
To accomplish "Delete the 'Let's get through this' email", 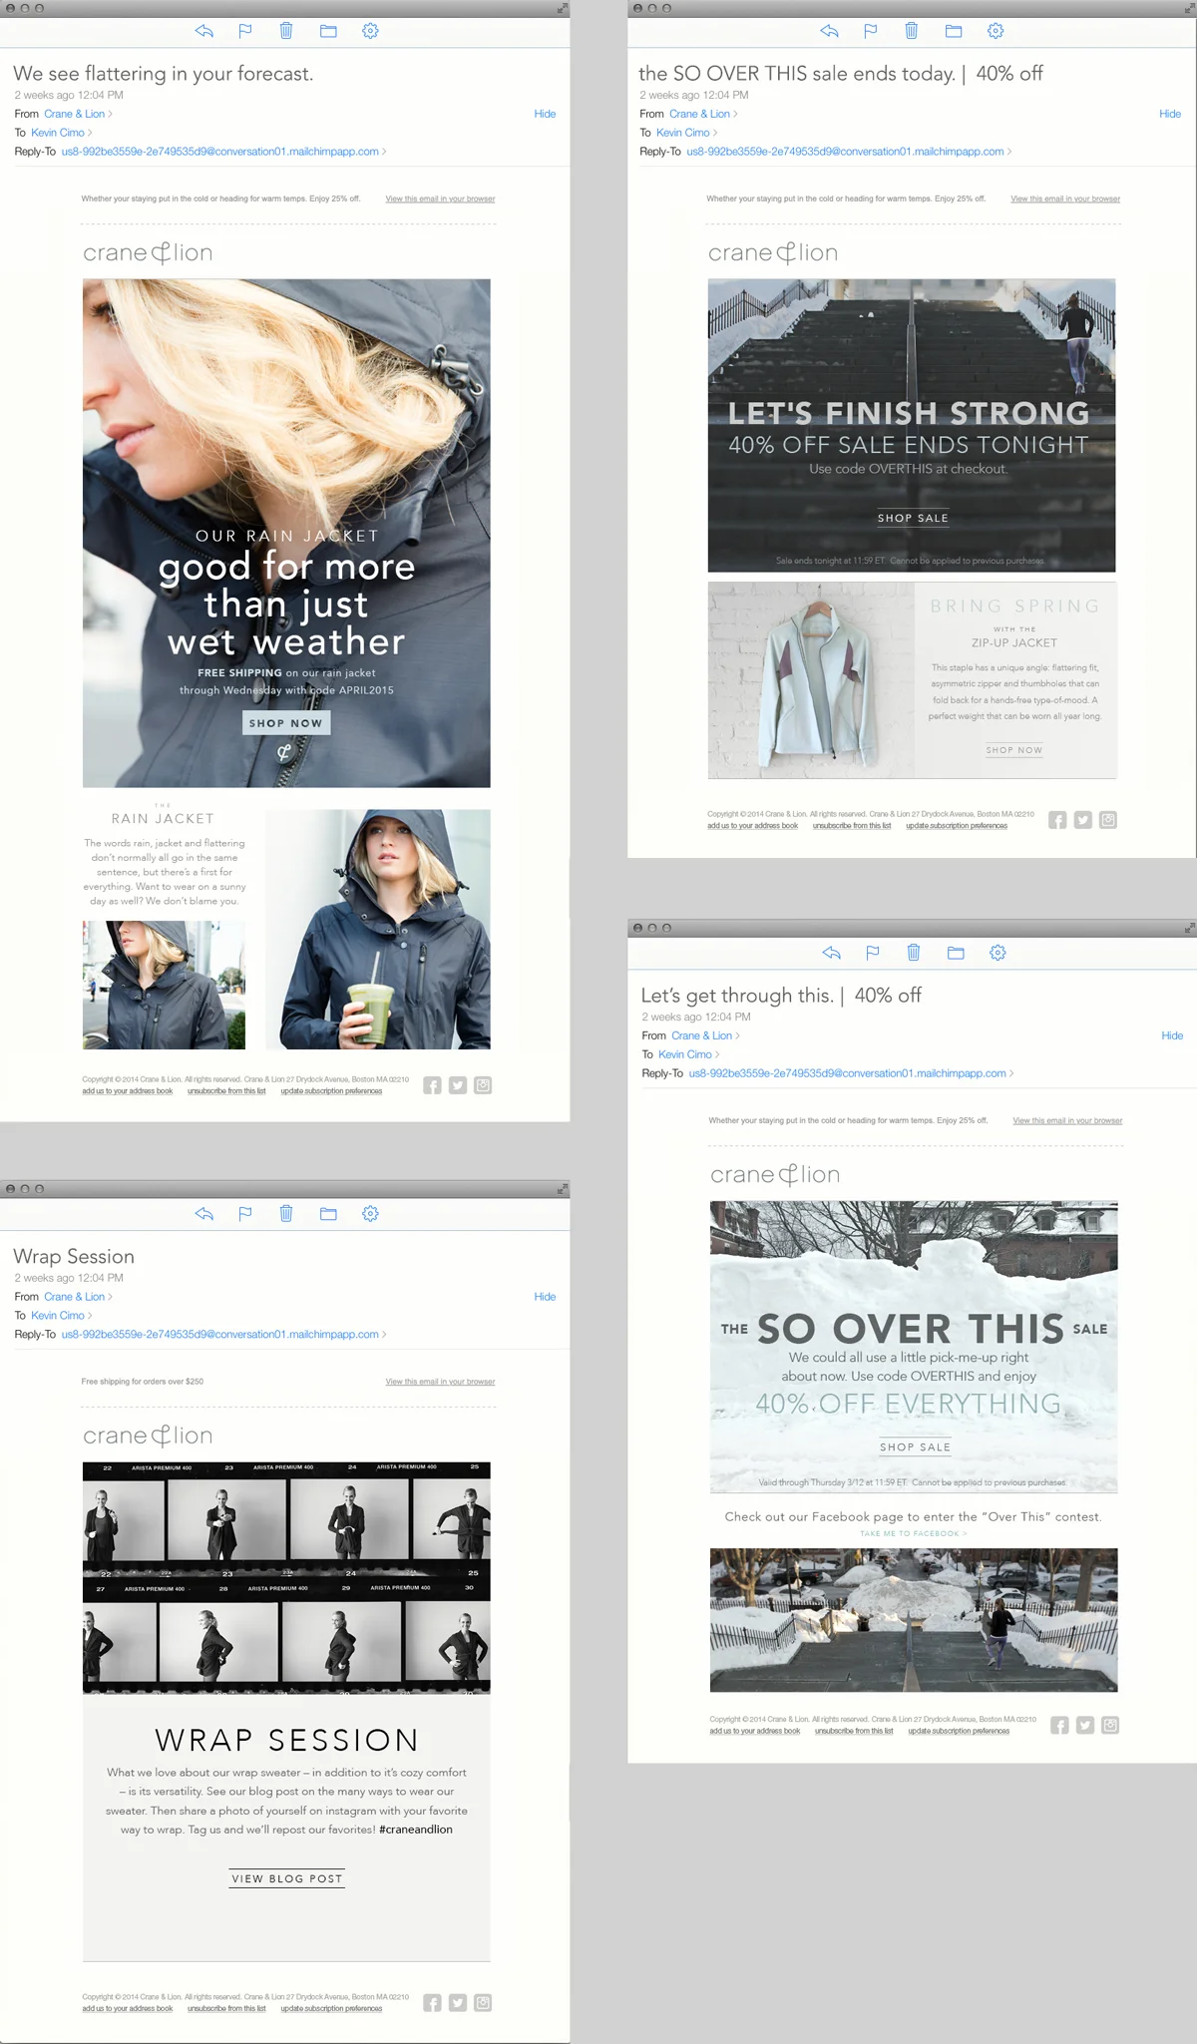I will (x=914, y=953).
